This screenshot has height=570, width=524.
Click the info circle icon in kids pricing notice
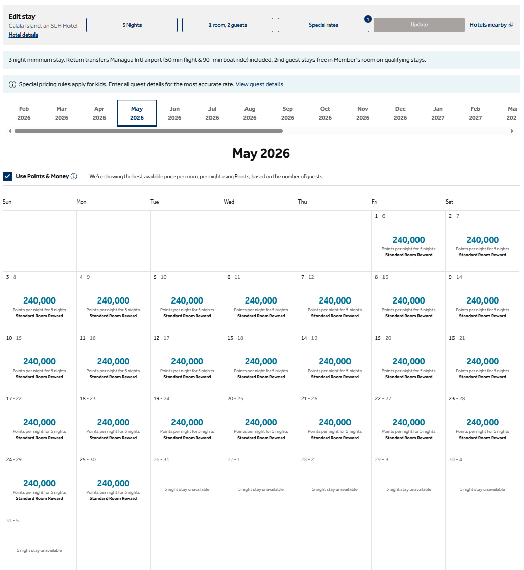[x=13, y=84]
